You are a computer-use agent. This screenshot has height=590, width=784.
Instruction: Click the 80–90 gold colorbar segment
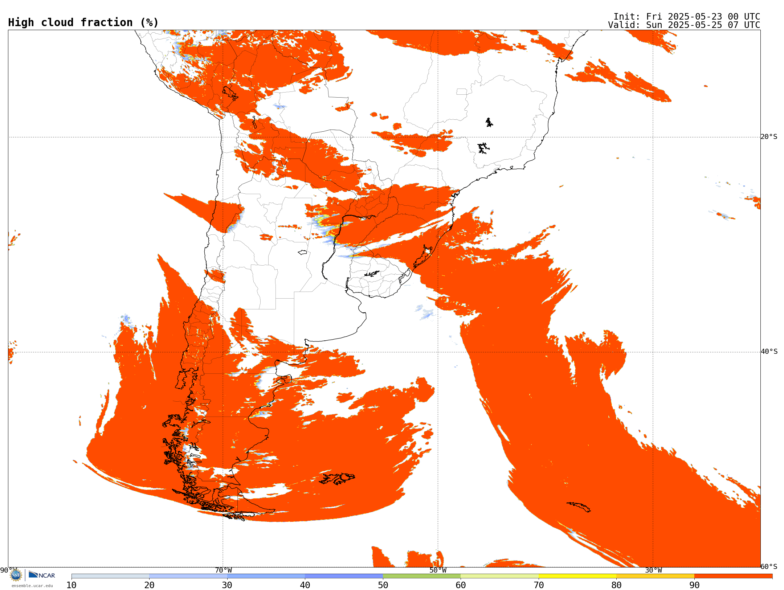pos(655,576)
